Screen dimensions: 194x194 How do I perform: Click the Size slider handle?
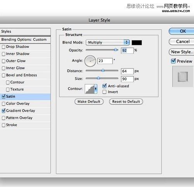click(x=99, y=78)
